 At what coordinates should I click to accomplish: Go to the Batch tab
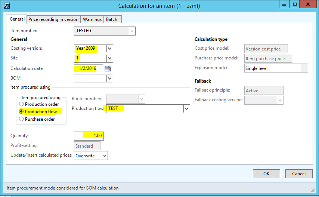click(112, 19)
